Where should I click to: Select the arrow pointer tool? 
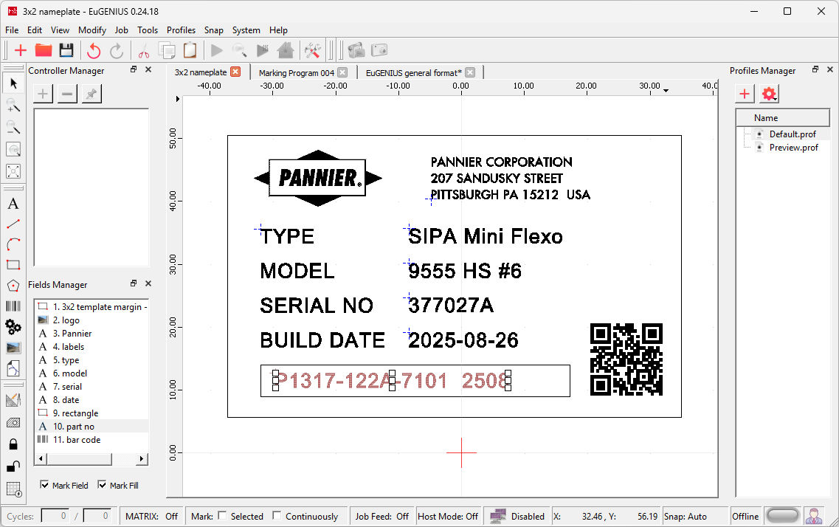13,83
